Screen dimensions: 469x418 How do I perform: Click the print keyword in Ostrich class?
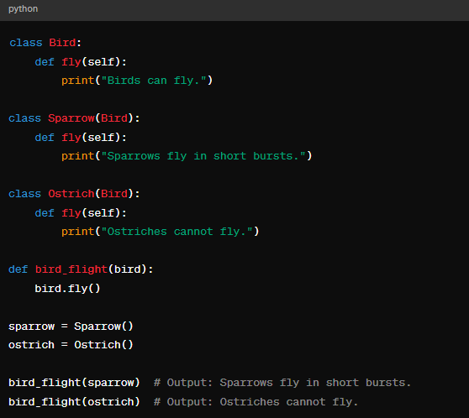click(x=78, y=232)
